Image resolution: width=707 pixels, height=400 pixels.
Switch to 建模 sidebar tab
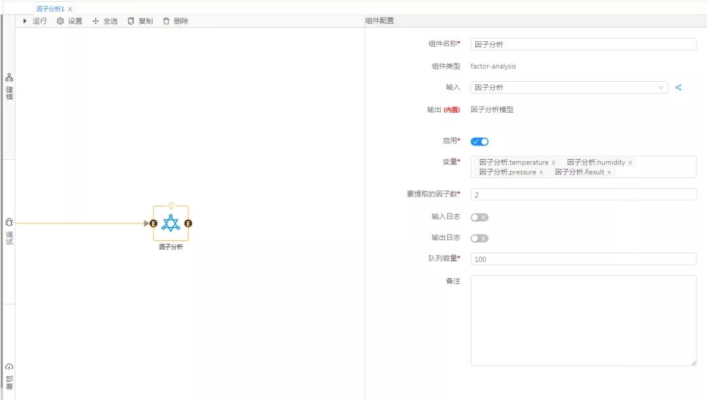tap(9, 87)
